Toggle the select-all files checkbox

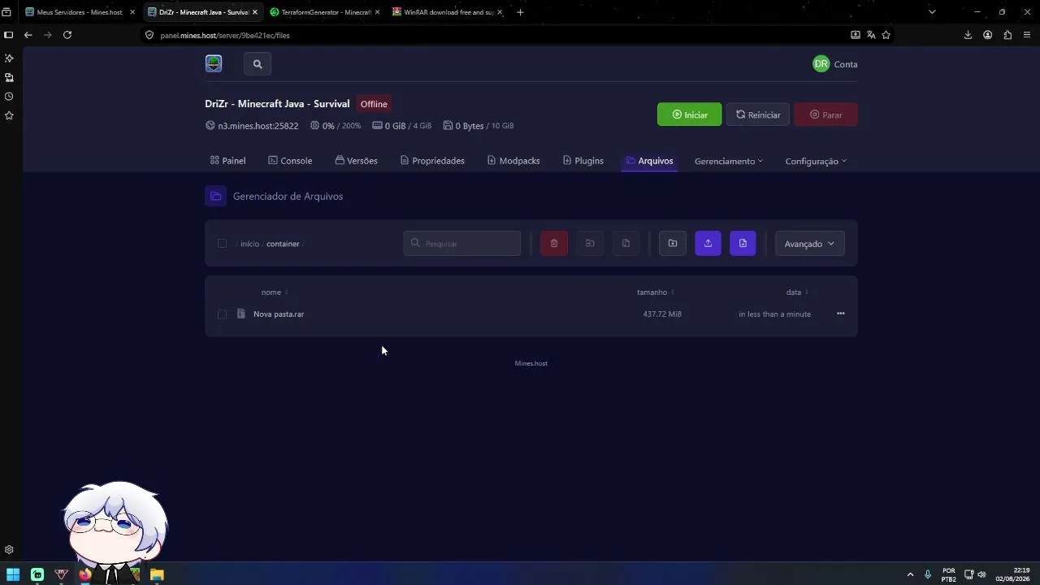(x=222, y=244)
